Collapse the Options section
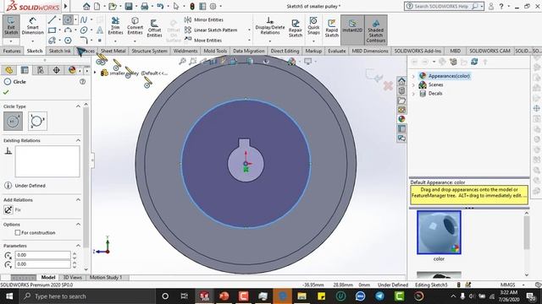Viewport: 542px width, 304px height. (78, 224)
